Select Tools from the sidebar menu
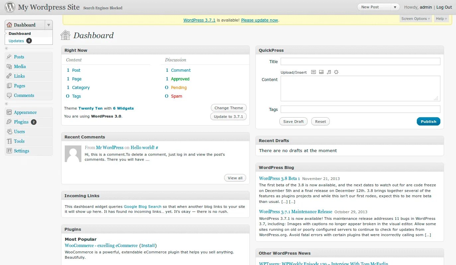456x265 pixels. click(x=19, y=141)
